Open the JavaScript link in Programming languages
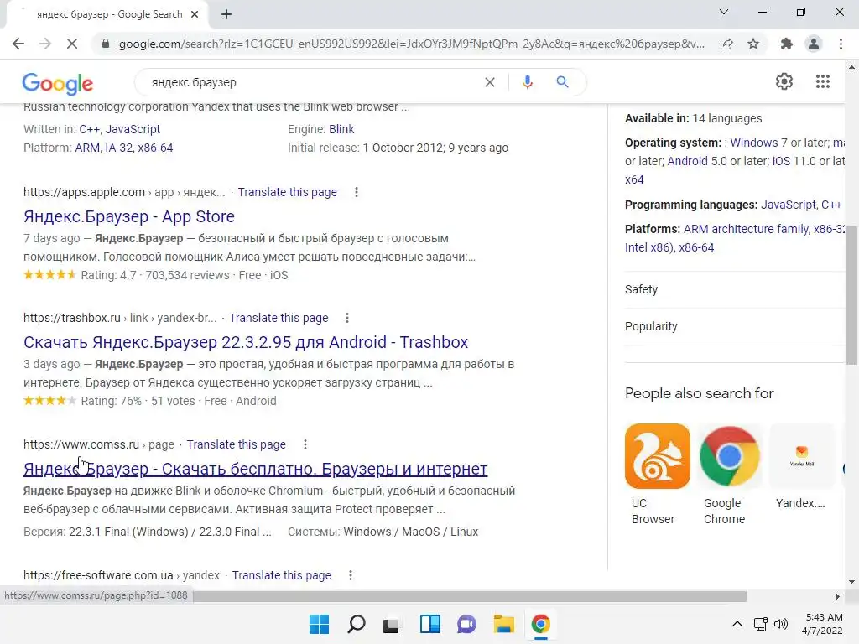The image size is (859, 644). [788, 205]
